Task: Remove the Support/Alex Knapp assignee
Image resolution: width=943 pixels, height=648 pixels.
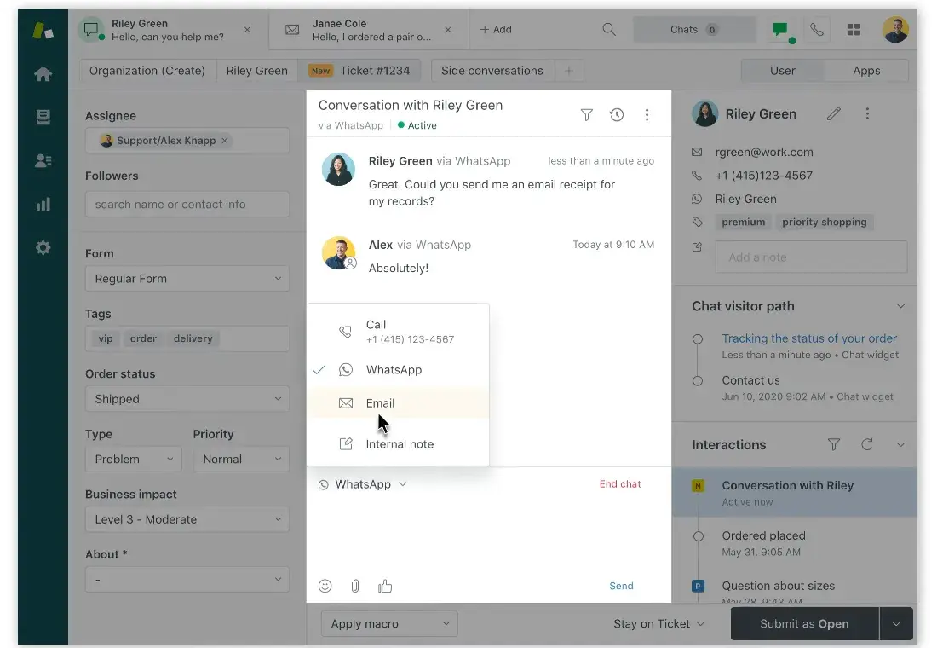Action: pos(224,141)
